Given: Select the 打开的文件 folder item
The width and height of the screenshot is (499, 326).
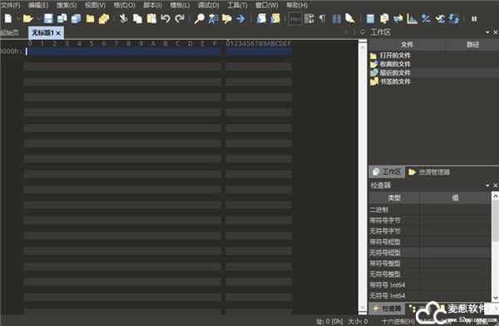Looking at the screenshot, I should coord(395,56).
